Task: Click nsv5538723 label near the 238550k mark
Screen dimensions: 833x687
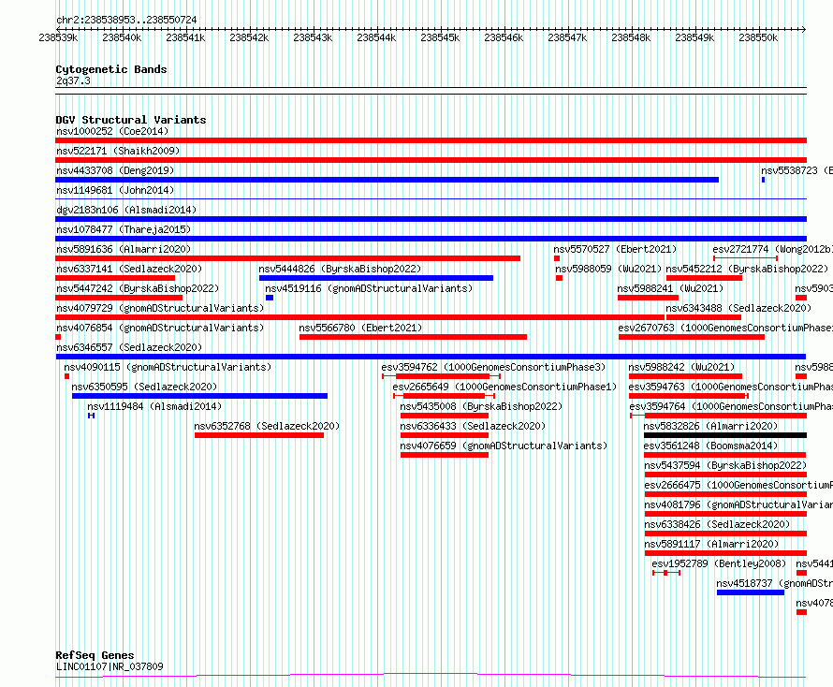Action: (796, 170)
